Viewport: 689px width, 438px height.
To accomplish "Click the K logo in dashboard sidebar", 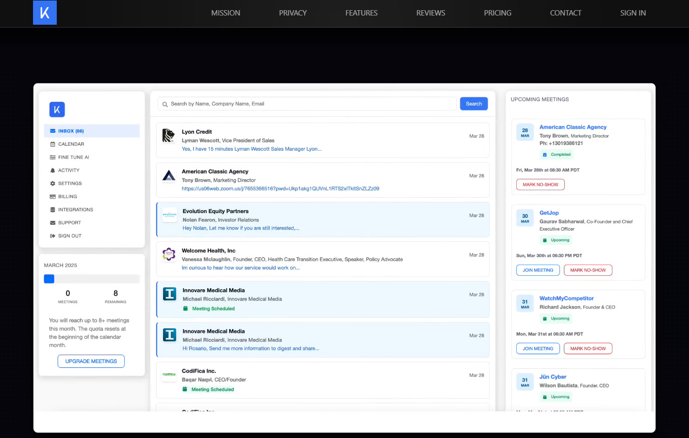I will 57,109.
